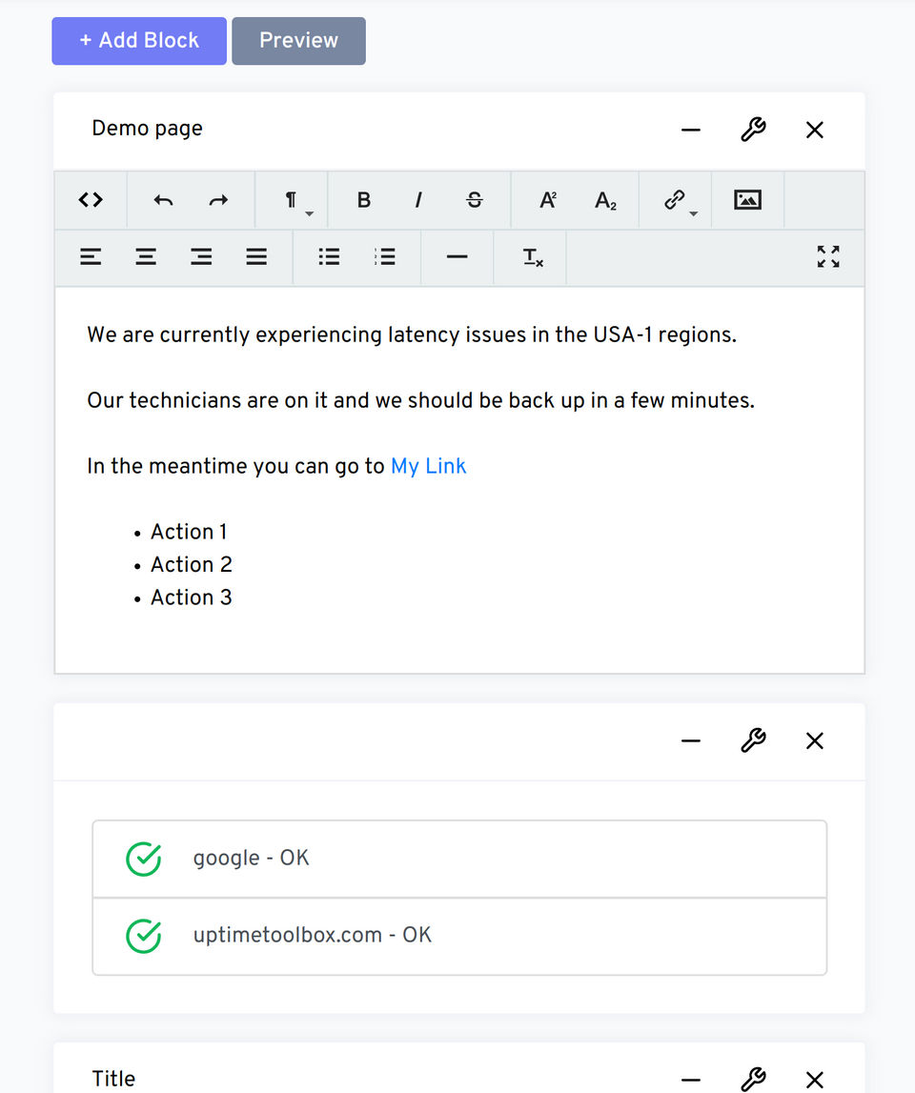Screen dimensions: 915x1093
Task: Insert a bulleted list
Action: (329, 257)
